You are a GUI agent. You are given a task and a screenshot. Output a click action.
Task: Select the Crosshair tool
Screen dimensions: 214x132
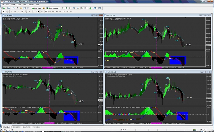(x=7, y=11)
